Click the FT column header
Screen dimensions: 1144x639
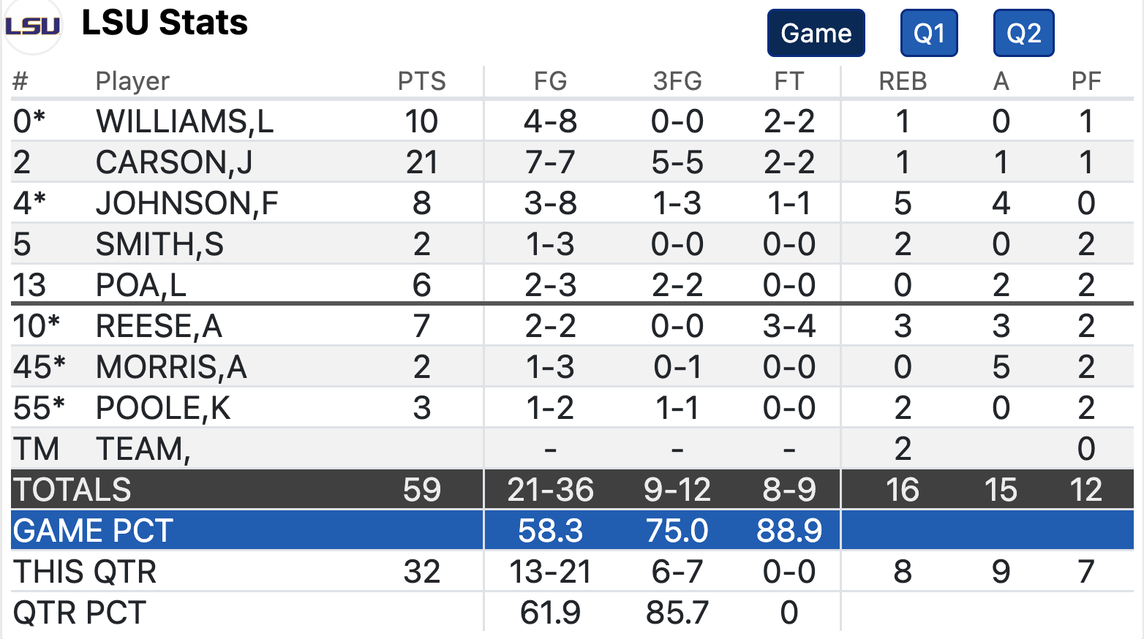pyautogui.click(x=789, y=80)
